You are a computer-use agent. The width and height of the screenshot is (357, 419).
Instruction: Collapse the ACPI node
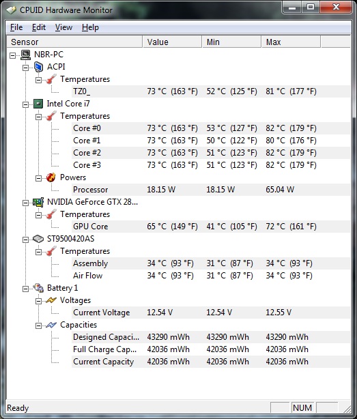26,68
